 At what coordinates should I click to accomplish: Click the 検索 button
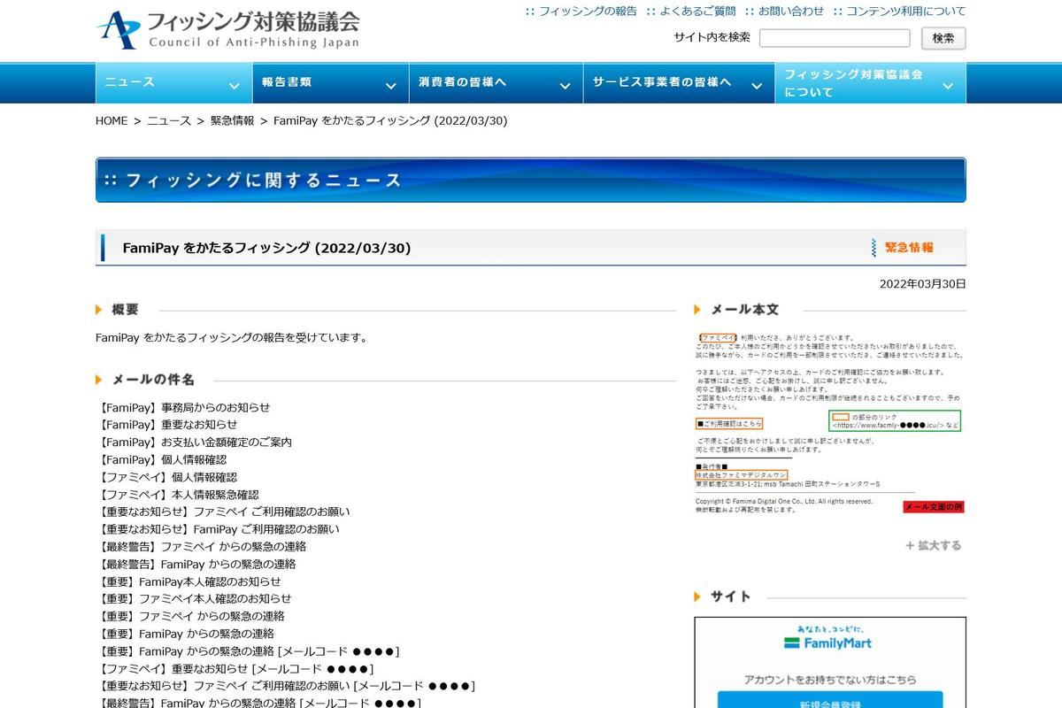[x=943, y=38]
